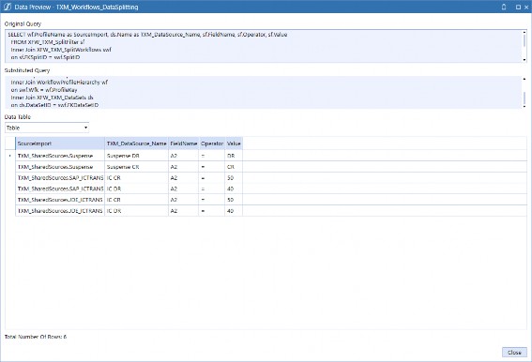
Task: Click Value 40 in SAP_ICTRANS row
Action: pyautogui.click(x=234, y=189)
